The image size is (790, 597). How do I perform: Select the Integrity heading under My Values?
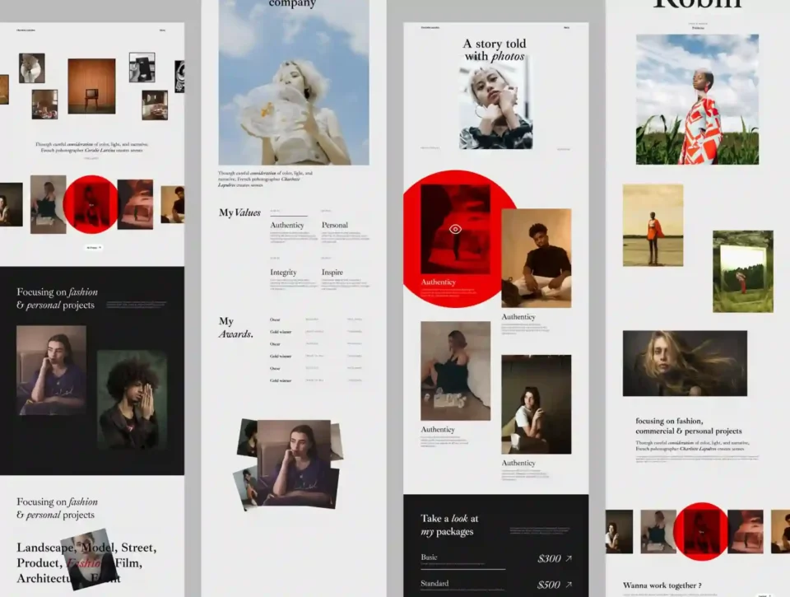(x=283, y=273)
